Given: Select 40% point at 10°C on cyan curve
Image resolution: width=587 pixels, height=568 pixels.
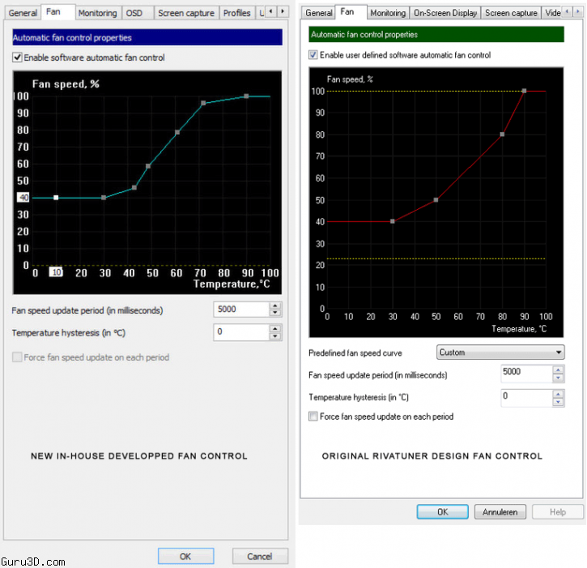Looking at the screenshot, I should 56,198.
